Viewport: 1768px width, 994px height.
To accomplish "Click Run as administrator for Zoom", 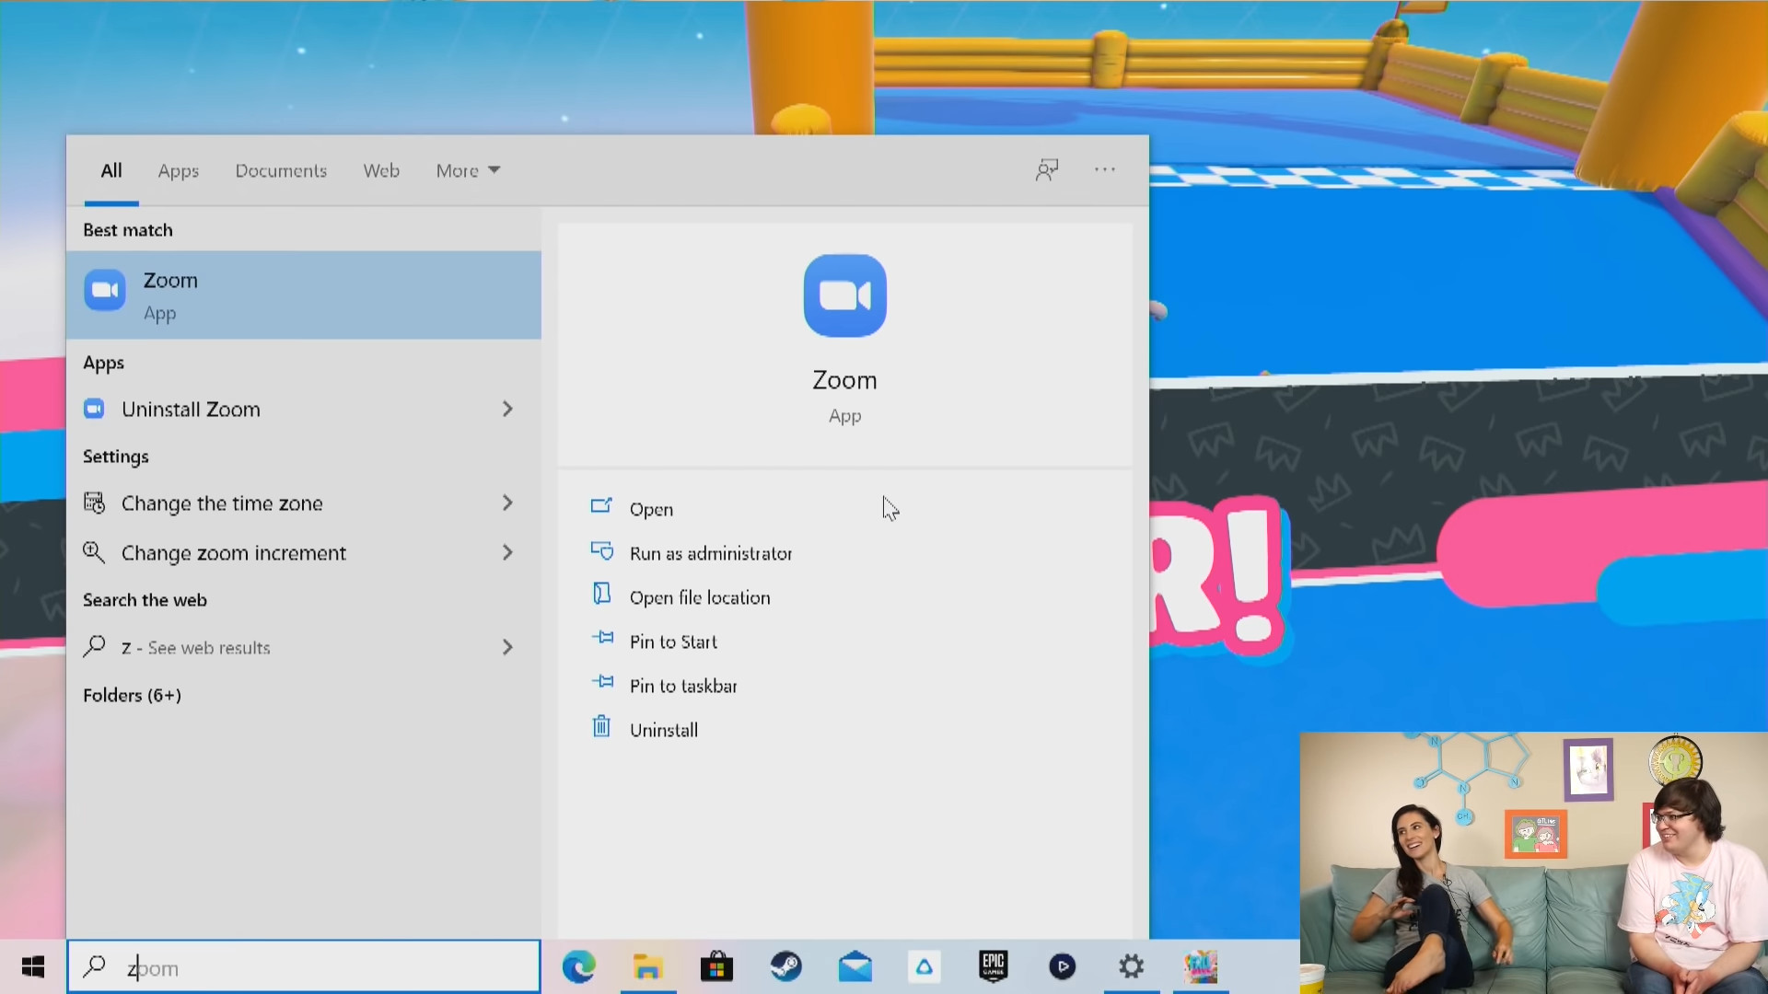I will tap(710, 553).
